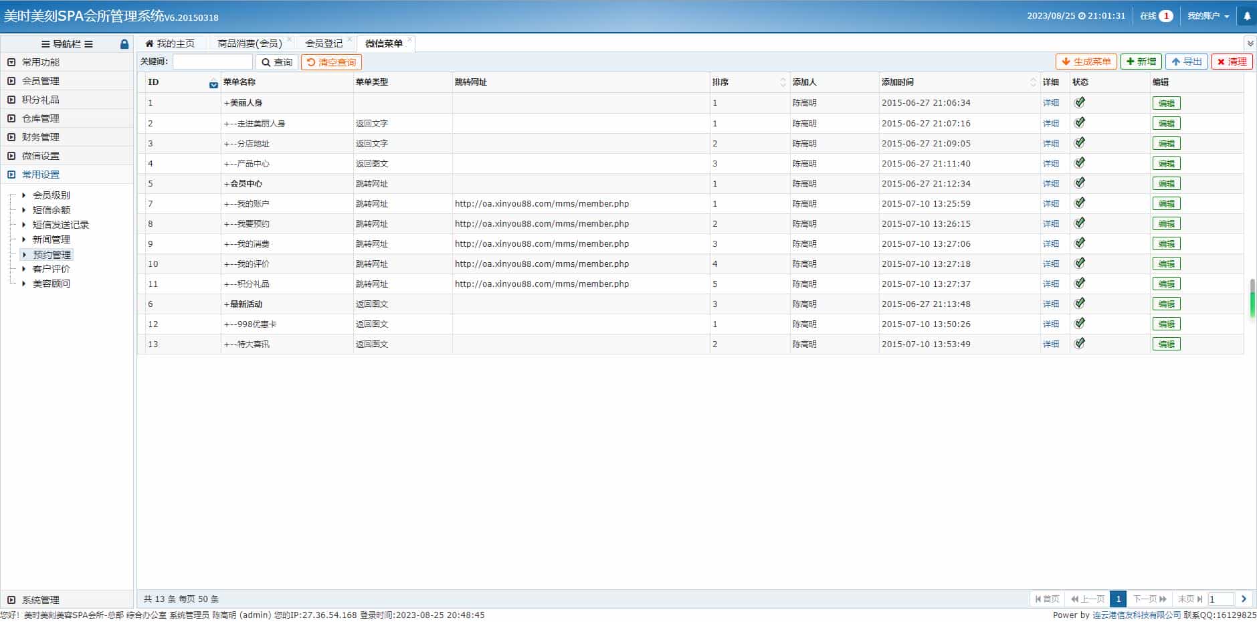This screenshot has width=1257, height=622.
Task: Click the 新增 add button
Action: pyautogui.click(x=1141, y=62)
